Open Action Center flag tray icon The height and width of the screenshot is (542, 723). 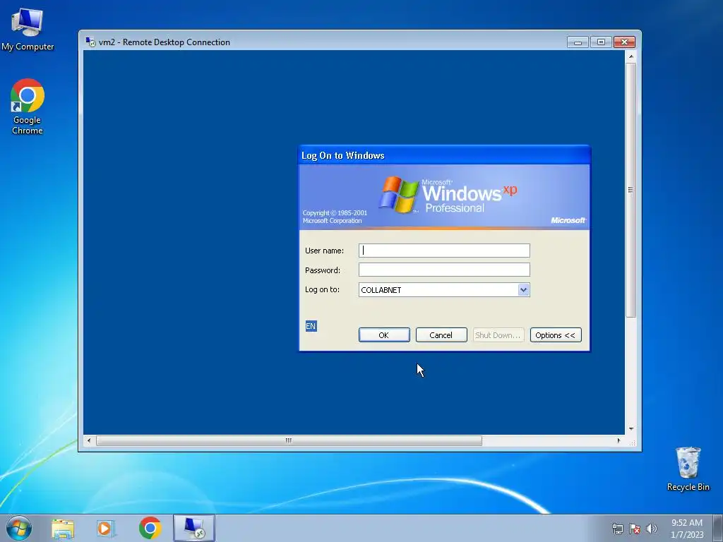(x=635, y=529)
